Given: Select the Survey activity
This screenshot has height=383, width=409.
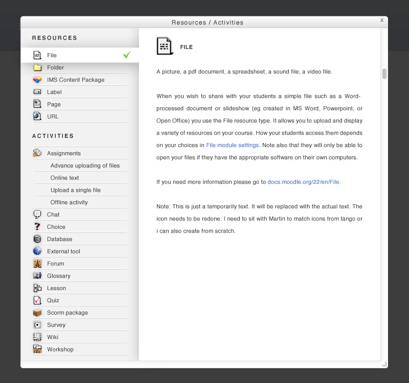Looking at the screenshot, I should click(x=80, y=325).
